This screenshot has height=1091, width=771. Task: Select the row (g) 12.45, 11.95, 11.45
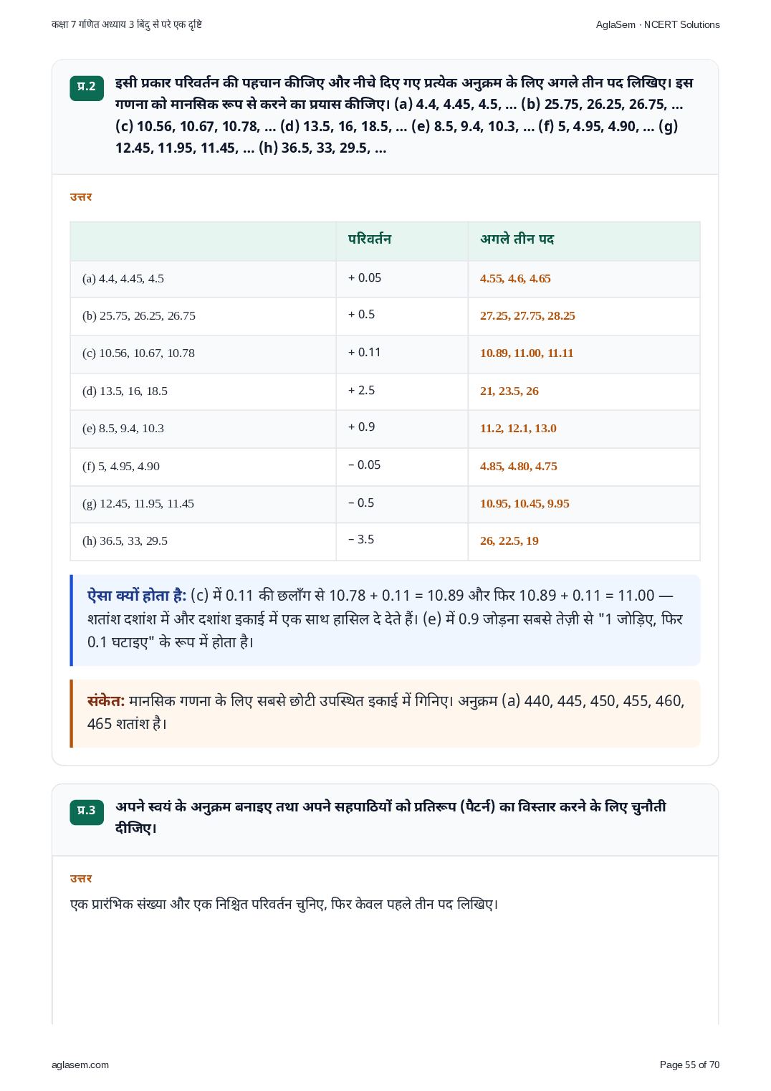[x=385, y=504]
